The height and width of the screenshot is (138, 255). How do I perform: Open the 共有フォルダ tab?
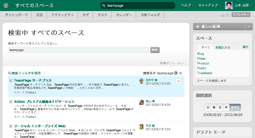pos(150,15)
